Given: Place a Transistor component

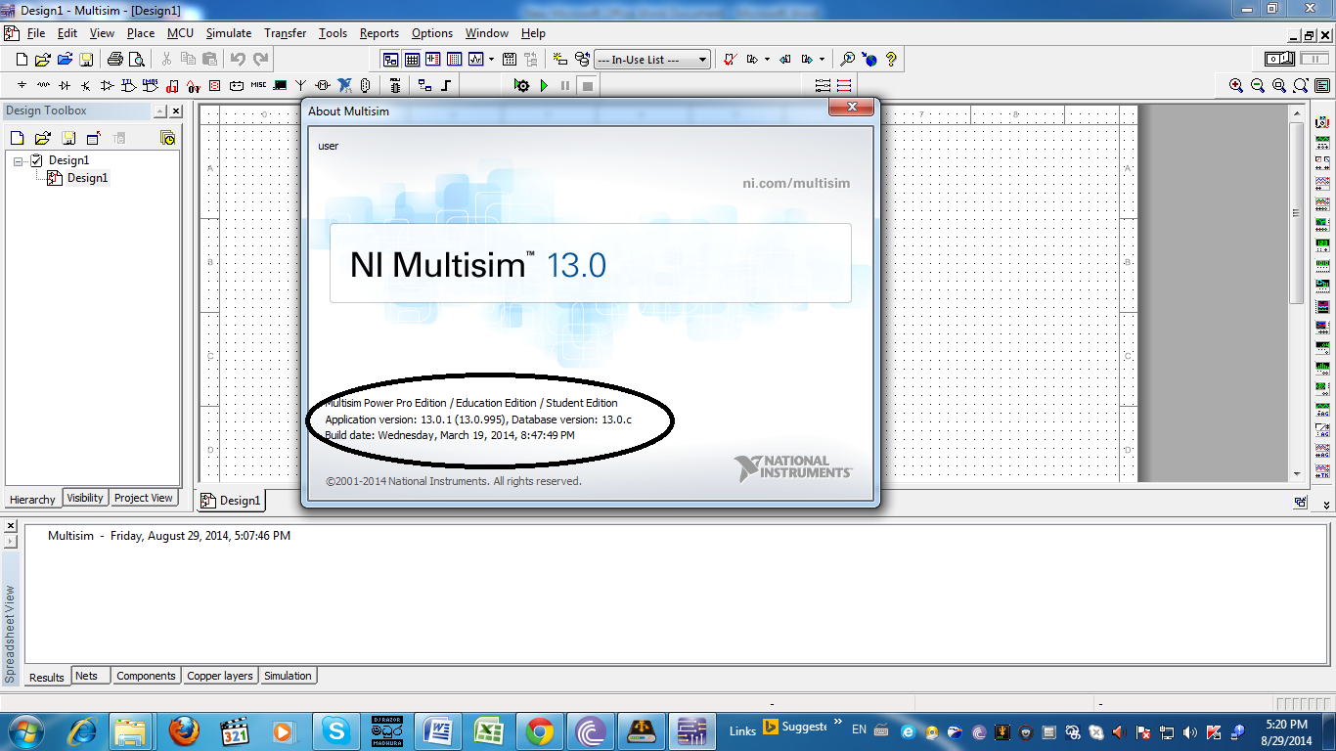Looking at the screenshot, I should [86, 86].
